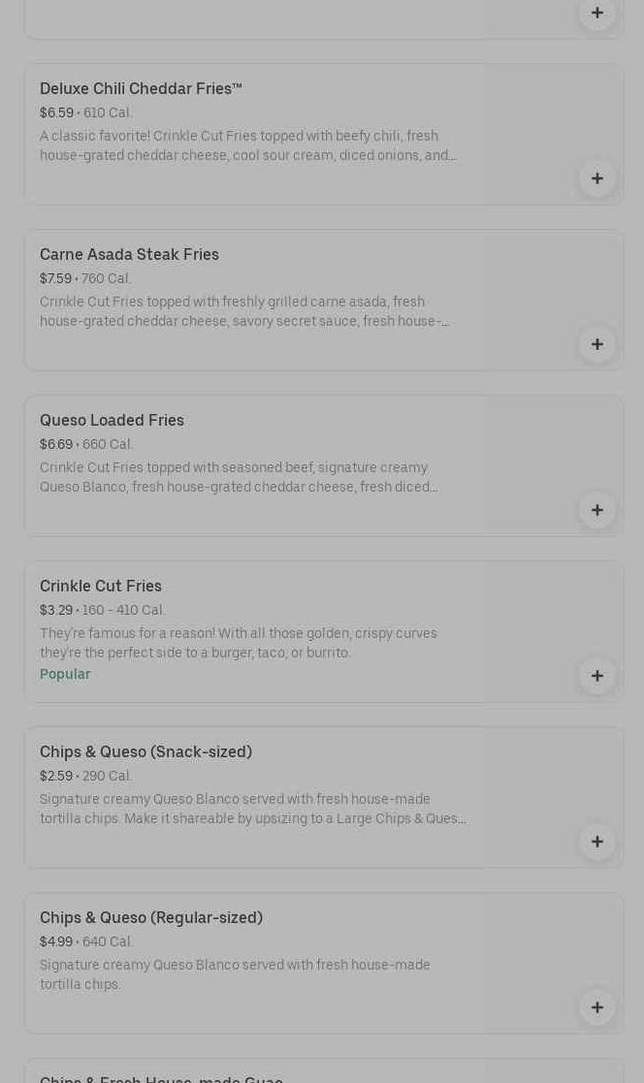Add Chips & Queso (Regular-sized) with plus icon
The width and height of the screenshot is (644, 1083).
pos(596,1007)
